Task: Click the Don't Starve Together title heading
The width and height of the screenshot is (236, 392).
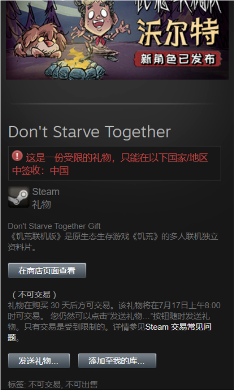Action: click(x=90, y=132)
